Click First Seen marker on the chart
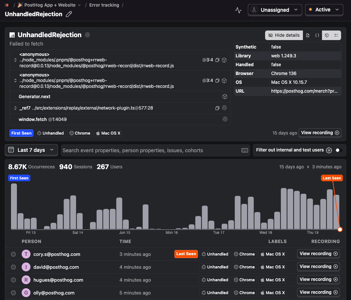Image resolution: width=351 pixels, height=300 pixels. point(19,178)
